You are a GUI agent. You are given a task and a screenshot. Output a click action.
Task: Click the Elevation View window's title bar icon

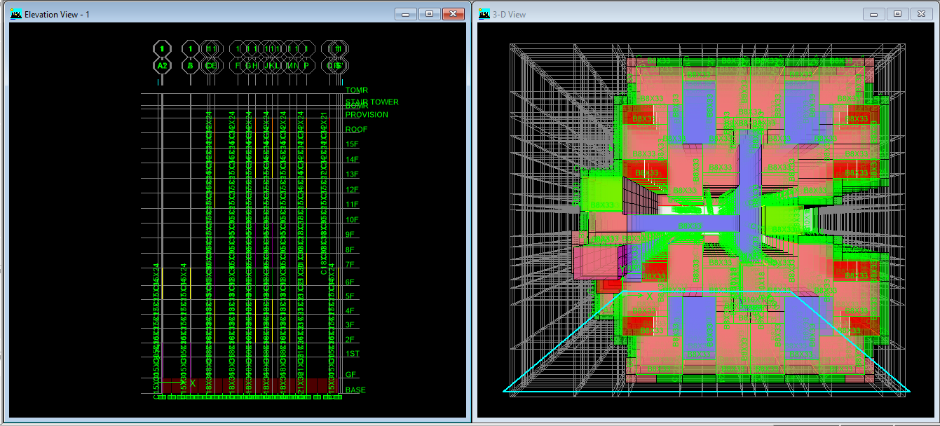16,15
